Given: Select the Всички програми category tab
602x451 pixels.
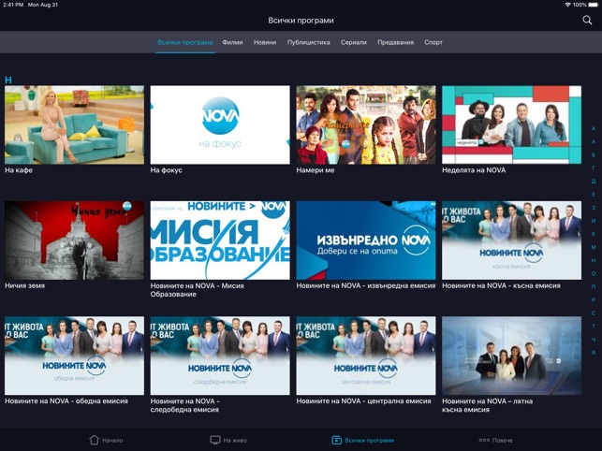Looking at the screenshot, I should pyautogui.click(x=185, y=42).
